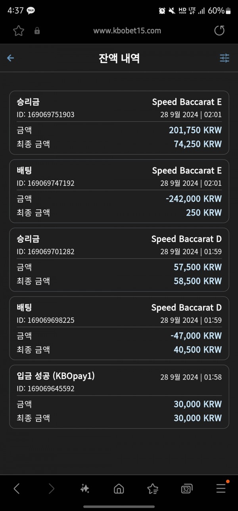The height and width of the screenshot is (511, 238).
Task: Go back with browser back chevron
Action: point(17,488)
